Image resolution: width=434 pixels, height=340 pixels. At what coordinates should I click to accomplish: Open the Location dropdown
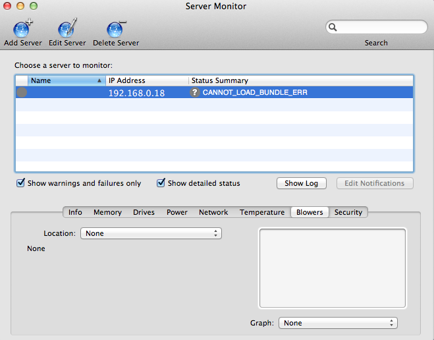pos(151,233)
